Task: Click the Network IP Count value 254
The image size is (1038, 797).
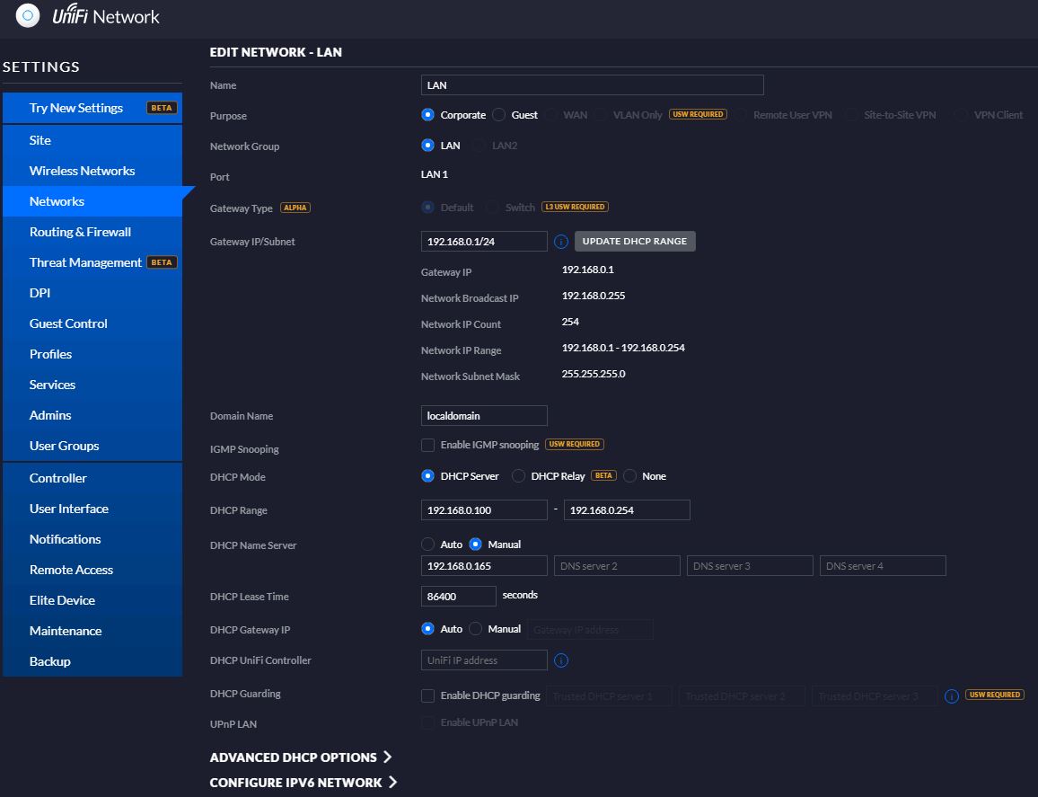Action: click(x=570, y=322)
